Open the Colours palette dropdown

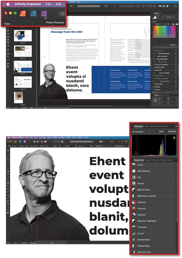160,24
